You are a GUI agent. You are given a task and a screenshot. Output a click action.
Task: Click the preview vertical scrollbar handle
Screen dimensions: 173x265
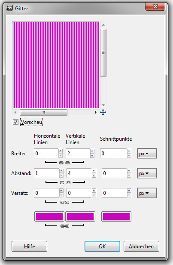click(103, 52)
